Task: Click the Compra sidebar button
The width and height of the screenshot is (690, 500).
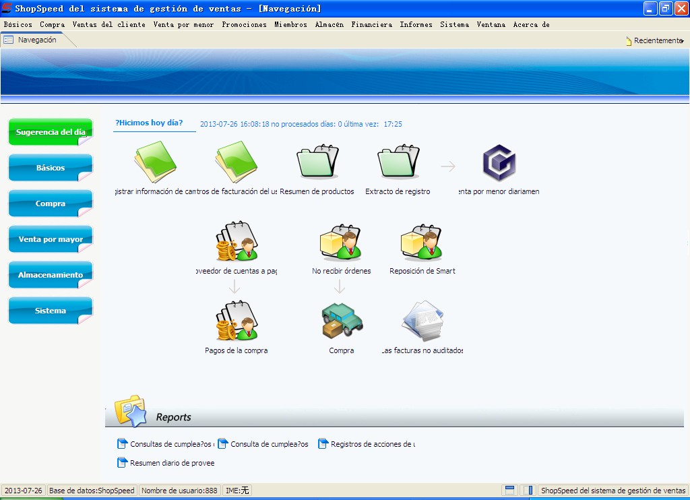Action: 51,204
